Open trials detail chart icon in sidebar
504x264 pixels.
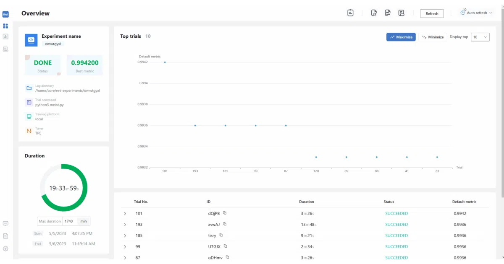(5, 37)
